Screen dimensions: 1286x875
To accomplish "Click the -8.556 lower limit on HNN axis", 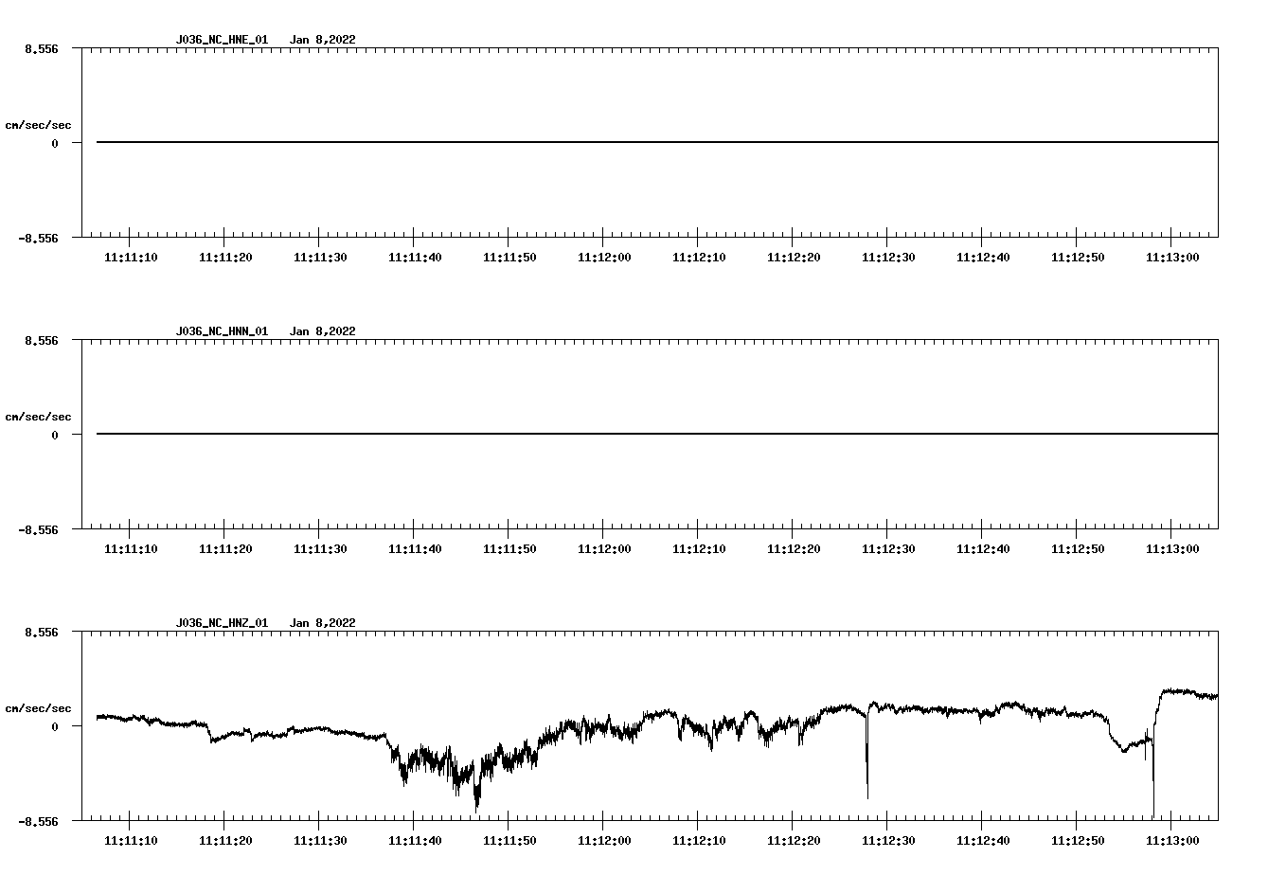I will click(x=38, y=529).
